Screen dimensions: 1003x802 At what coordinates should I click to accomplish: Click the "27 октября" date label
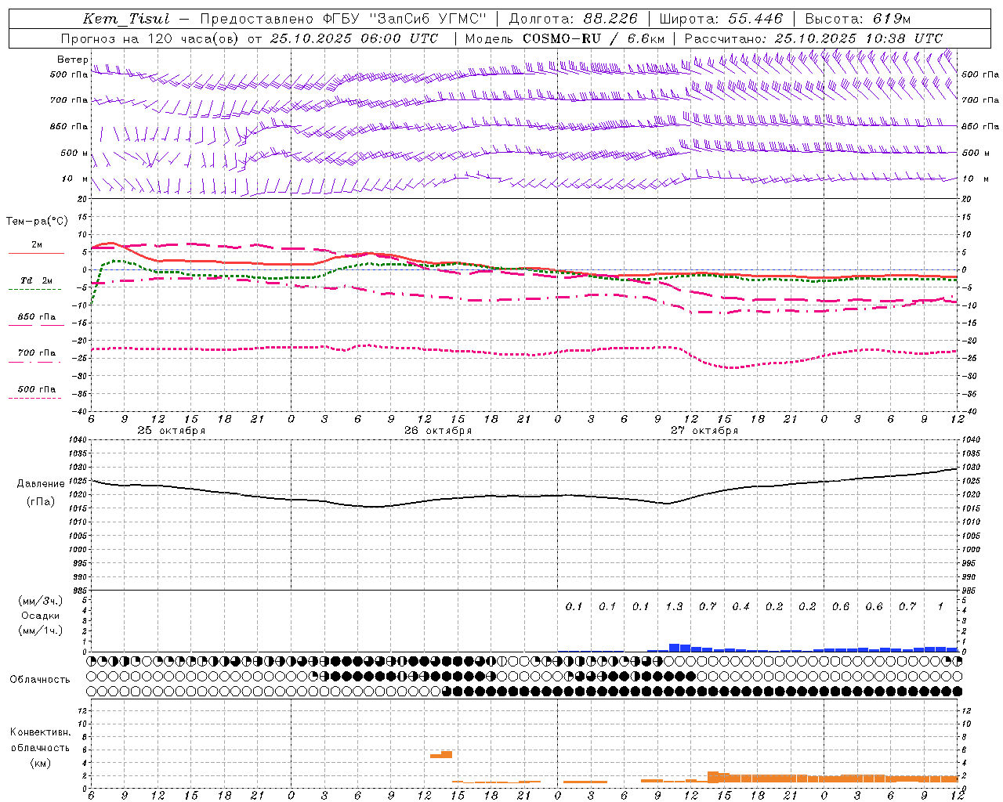click(704, 431)
